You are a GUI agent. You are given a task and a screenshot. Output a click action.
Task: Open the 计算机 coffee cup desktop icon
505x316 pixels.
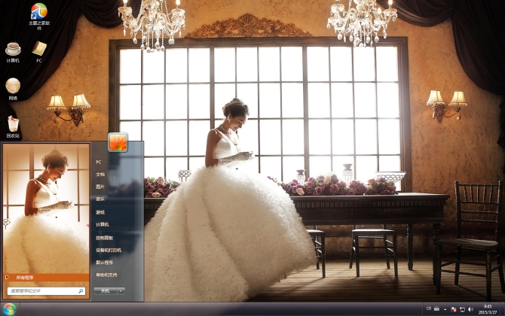[x=13, y=50]
